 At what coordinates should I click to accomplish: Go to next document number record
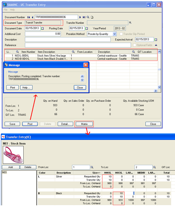(x=80, y=17)
